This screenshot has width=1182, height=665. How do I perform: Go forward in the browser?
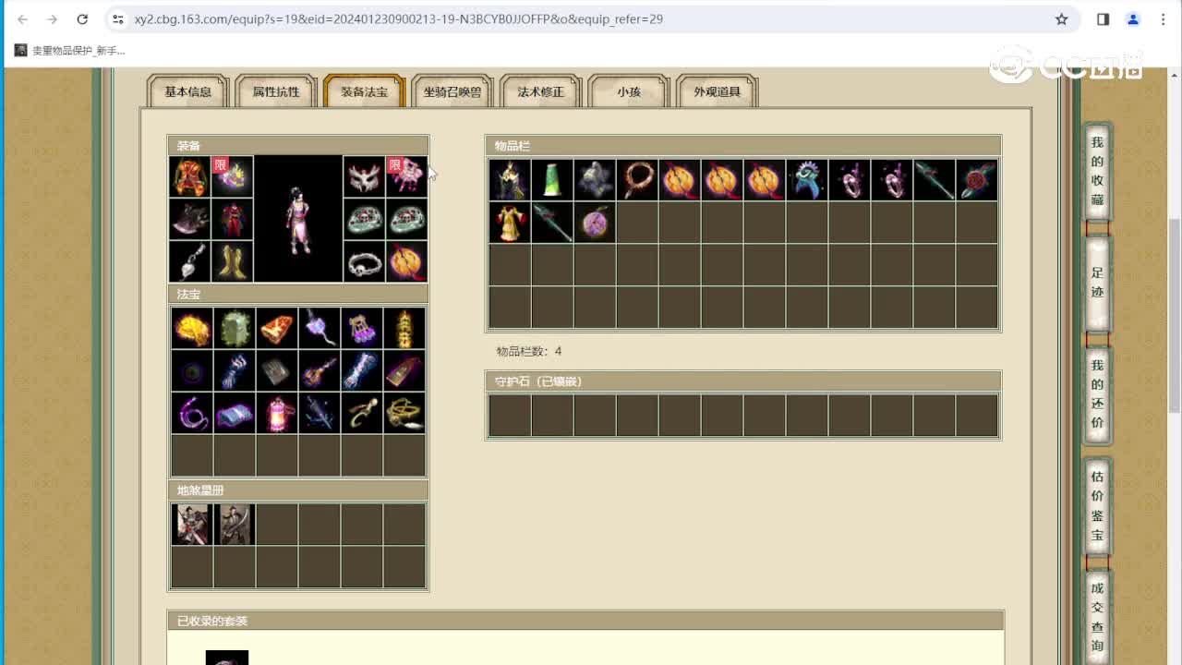click(53, 18)
